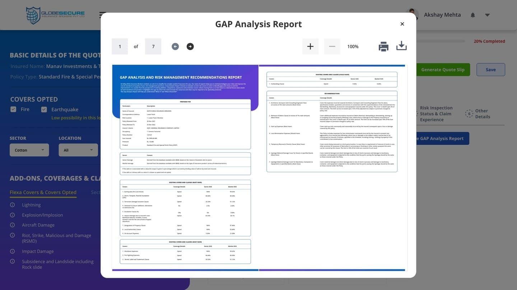
Task: Click the total pages field showing 7
Action: 153,46
